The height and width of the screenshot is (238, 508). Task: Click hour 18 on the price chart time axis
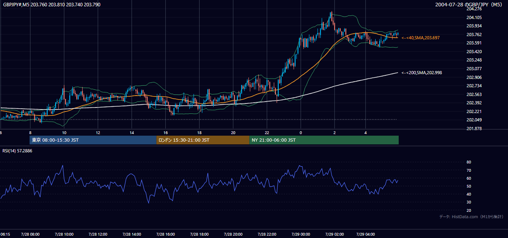coord(199,132)
